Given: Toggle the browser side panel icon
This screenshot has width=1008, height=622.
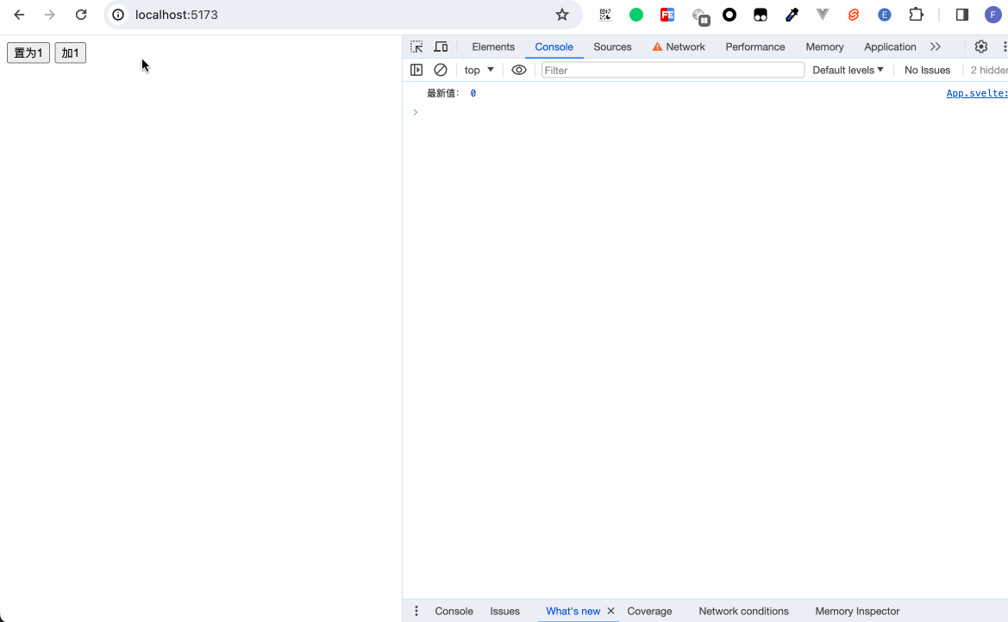Looking at the screenshot, I should 962,15.
